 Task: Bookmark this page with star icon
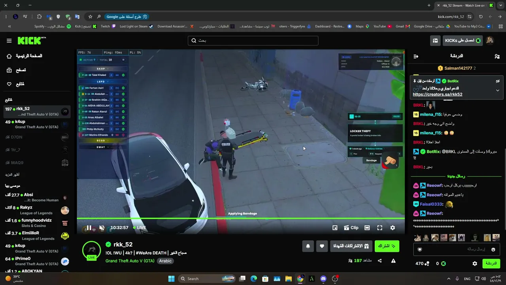point(90,17)
